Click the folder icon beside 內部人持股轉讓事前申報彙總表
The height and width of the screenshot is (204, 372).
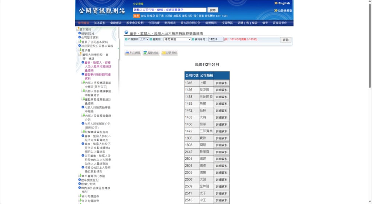[x=83, y=91]
